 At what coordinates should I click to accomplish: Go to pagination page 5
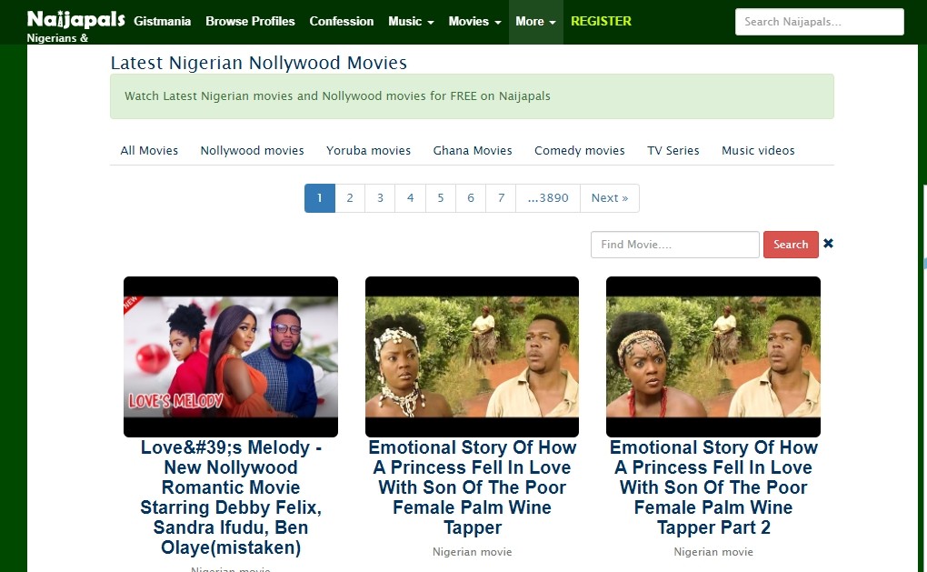[441, 198]
